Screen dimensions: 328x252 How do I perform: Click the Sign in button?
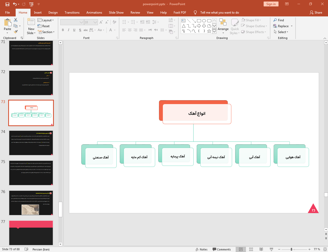click(x=271, y=4)
